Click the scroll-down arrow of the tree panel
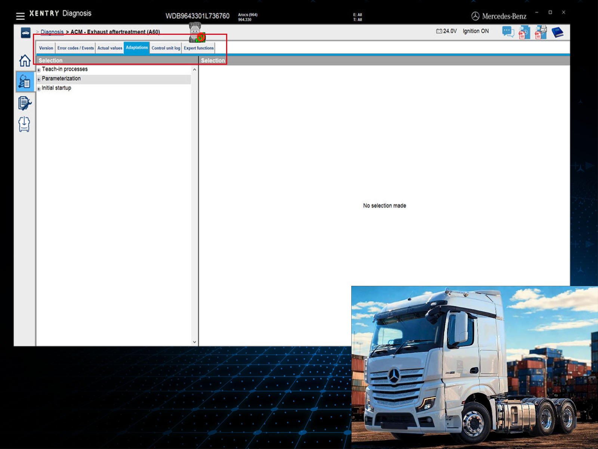The width and height of the screenshot is (598, 449). tap(194, 342)
